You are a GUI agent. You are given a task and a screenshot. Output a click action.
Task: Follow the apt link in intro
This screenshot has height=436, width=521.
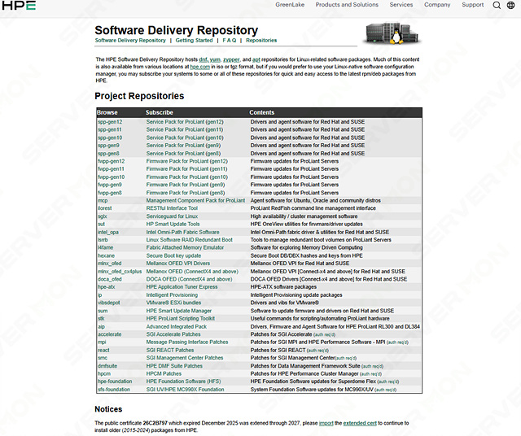coord(256,59)
